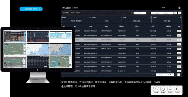Viewport: 188px width, 97px height.
Task: Click the crosshair flight monitoring icon
Action: [156, 89]
